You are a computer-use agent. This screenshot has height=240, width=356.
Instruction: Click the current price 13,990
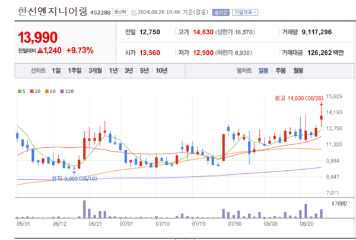tap(38, 37)
